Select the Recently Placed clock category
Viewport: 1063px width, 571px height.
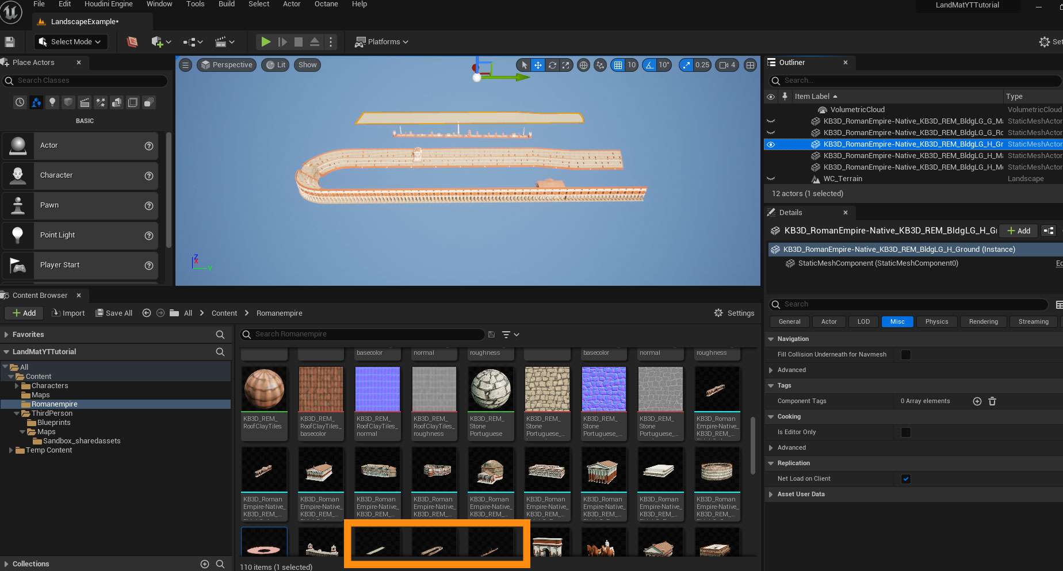[20, 102]
